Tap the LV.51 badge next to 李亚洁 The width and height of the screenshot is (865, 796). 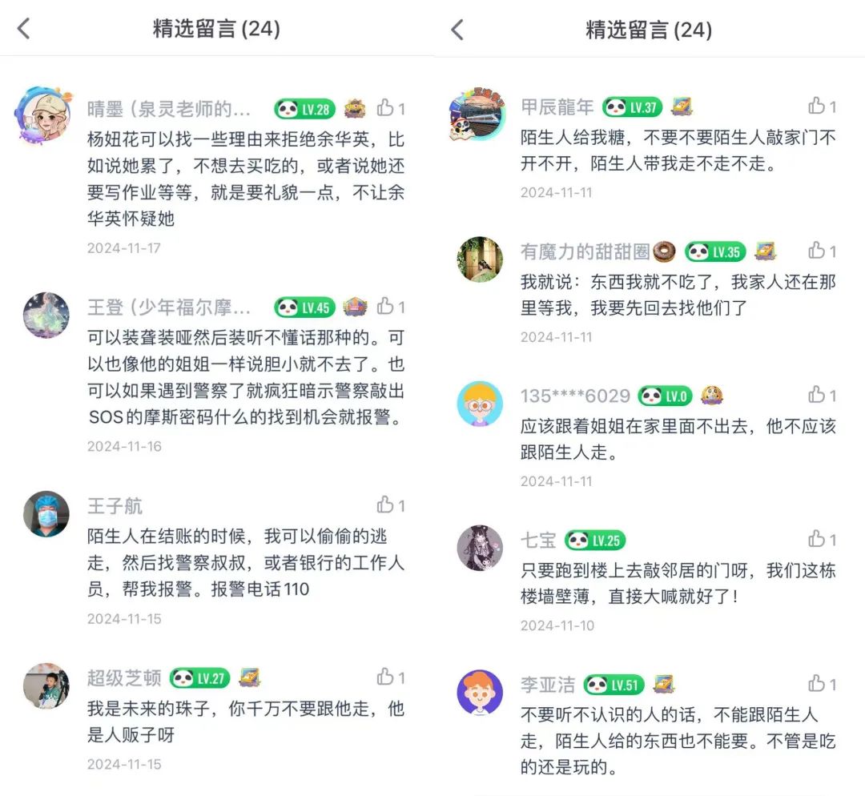click(x=614, y=685)
